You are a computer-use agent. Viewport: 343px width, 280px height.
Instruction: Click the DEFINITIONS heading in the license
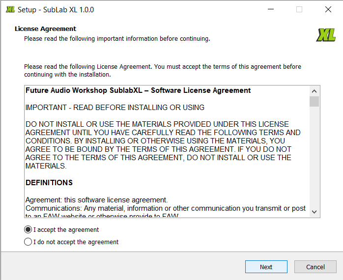(x=49, y=183)
